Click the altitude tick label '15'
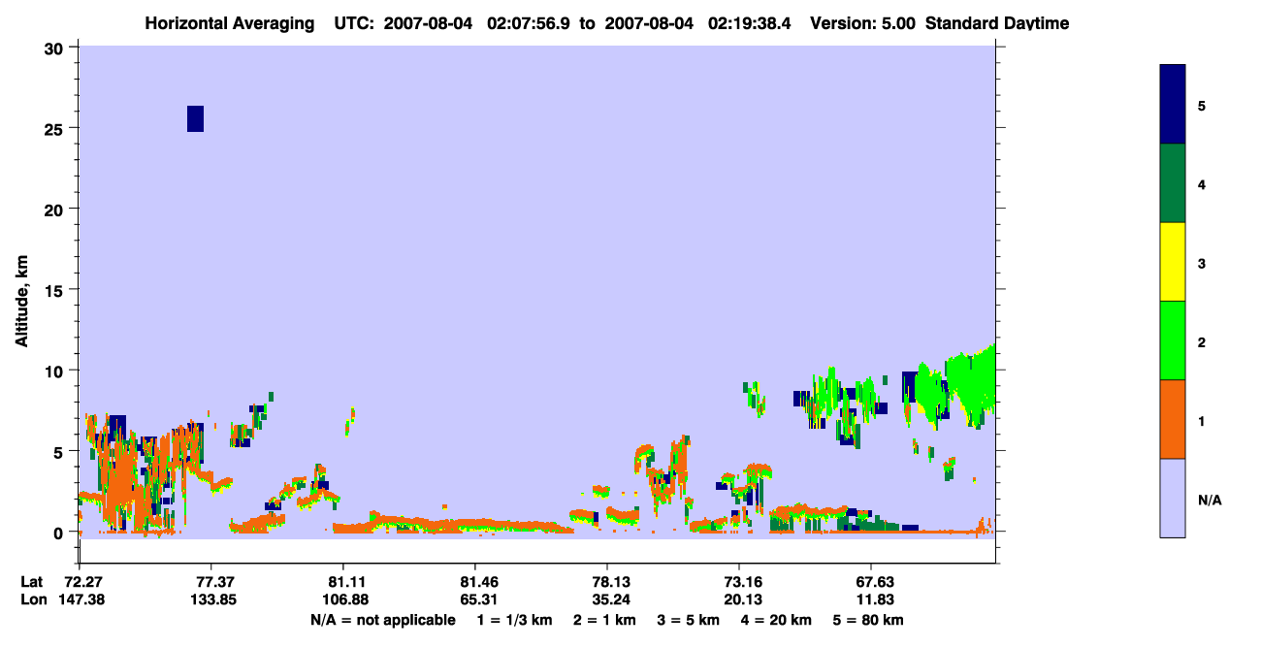 [55, 290]
